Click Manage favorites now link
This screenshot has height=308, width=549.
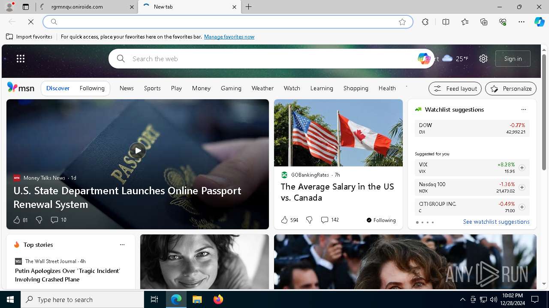click(x=229, y=37)
